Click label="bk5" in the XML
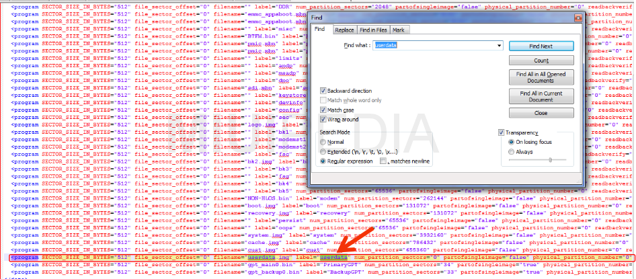The width and height of the screenshot is (636, 279). pos(274,191)
